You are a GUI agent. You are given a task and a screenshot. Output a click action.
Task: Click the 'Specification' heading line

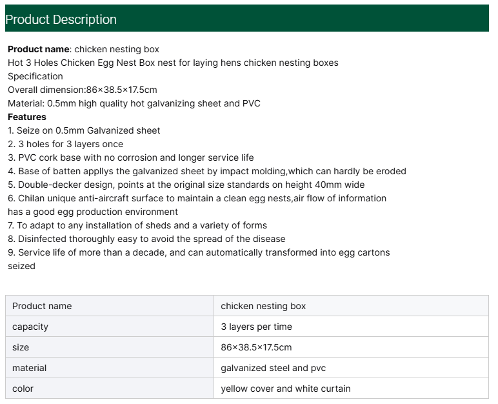tap(35, 76)
